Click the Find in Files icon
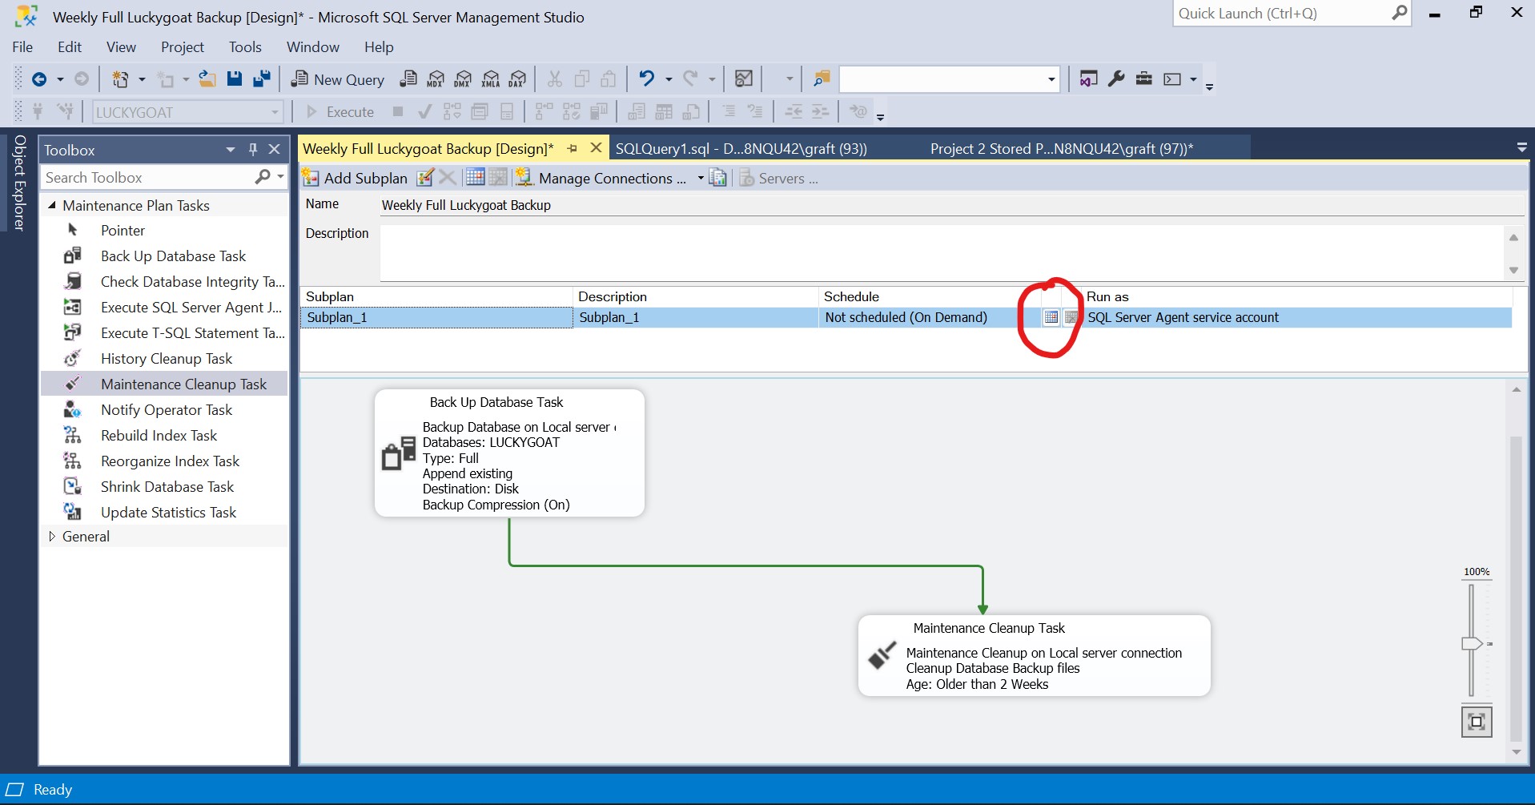This screenshot has width=1535, height=805. pos(822,78)
